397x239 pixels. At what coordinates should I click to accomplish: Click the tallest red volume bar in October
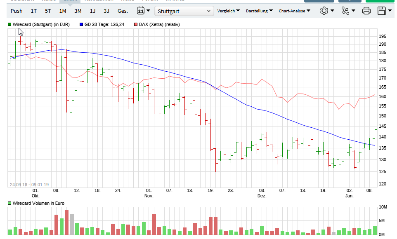[x=66, y=222]
